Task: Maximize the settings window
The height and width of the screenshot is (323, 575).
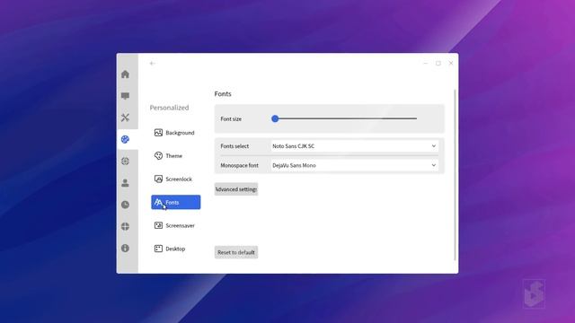Action: point(438,64)
